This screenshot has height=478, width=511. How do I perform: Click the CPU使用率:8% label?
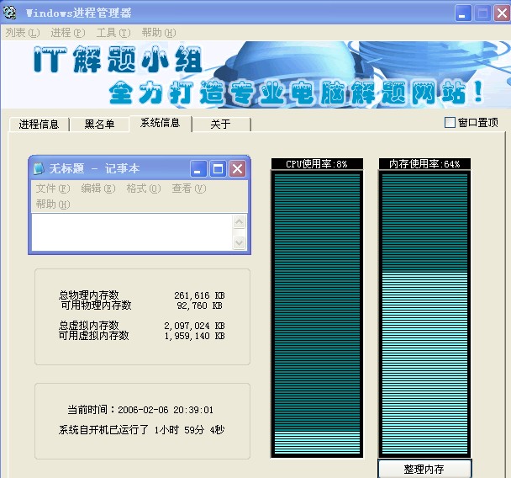coord(317,164)
